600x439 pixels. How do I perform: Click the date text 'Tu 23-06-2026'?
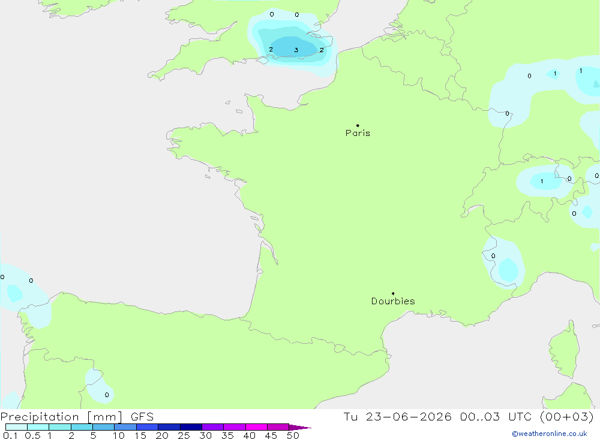pyautogui.click(x=397, y=417)
